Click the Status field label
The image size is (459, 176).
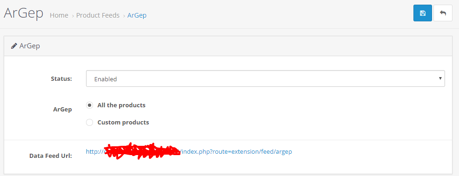point(61,78)
